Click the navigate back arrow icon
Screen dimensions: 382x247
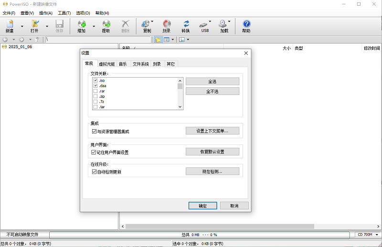tap(5, 40)
